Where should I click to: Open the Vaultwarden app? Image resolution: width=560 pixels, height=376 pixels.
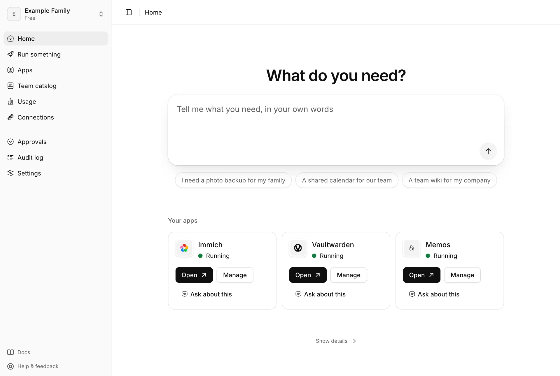(308, 275)
